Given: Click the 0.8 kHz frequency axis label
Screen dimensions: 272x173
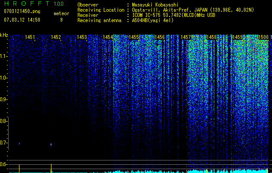Looking at the screenshot, I should (3, 121).
